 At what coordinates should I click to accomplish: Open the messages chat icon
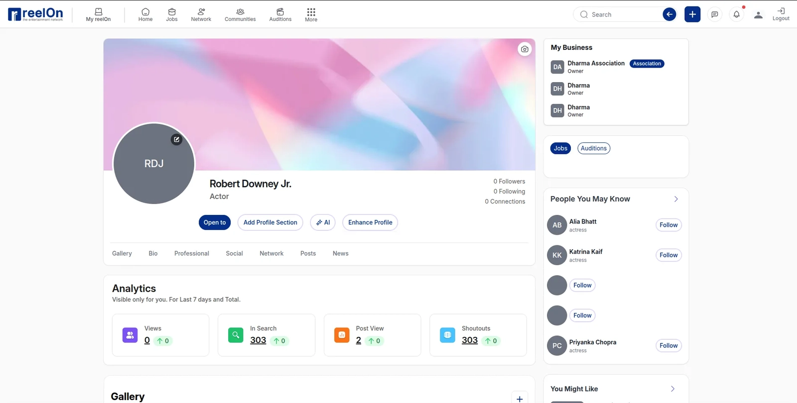click(714, 14)
